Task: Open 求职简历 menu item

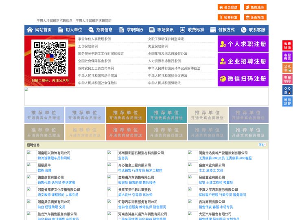Action: (x=135, y=30)
